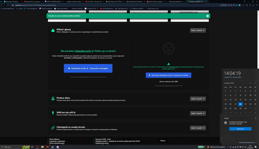
Task: Reload the page
Action: click(x=8, y=5)
